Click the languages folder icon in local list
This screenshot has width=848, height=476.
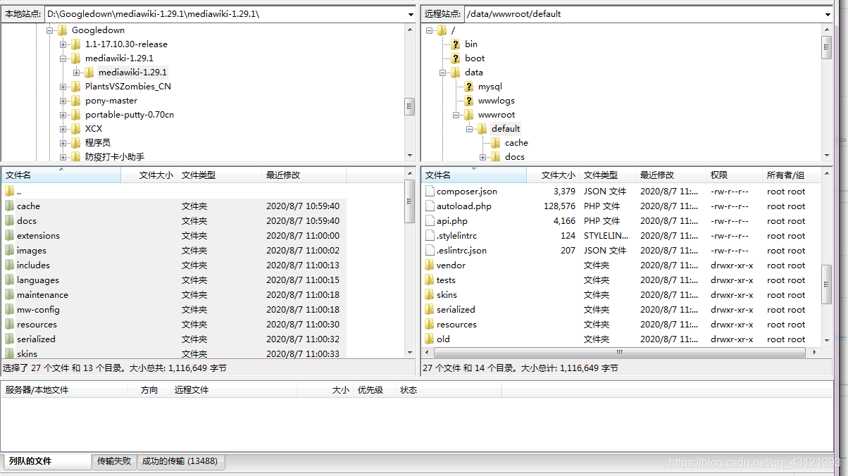click(9, 280)
